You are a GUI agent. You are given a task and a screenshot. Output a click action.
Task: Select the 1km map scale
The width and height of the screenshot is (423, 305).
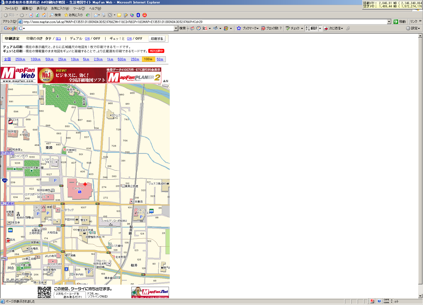110,59
